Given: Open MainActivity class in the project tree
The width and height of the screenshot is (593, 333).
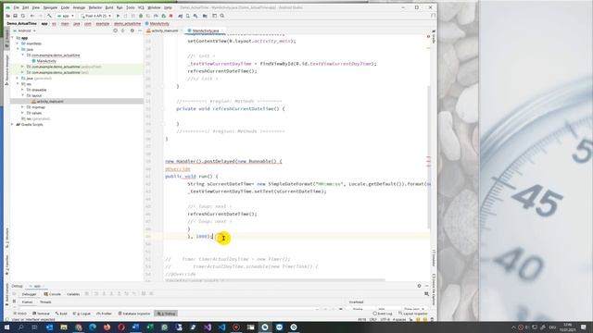Looking at the screenshot, I should 46,61.
